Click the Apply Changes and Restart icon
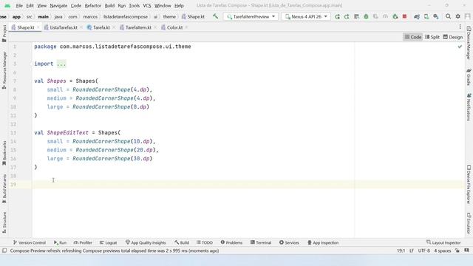Viewport: 473px width, 266px height. coord(347,16)
